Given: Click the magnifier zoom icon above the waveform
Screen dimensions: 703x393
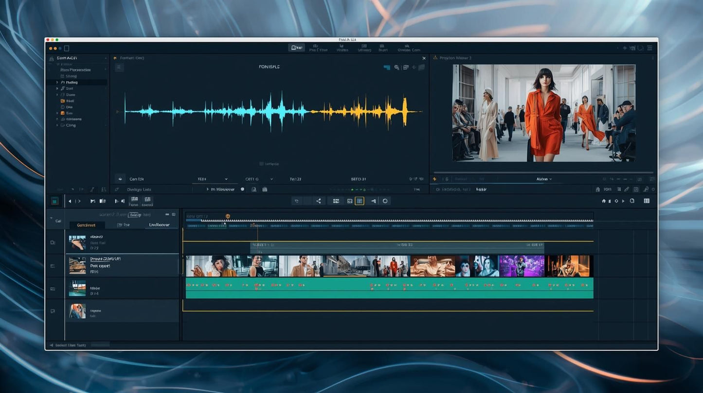Looking at the screenshot, I should tap(397, 68).
